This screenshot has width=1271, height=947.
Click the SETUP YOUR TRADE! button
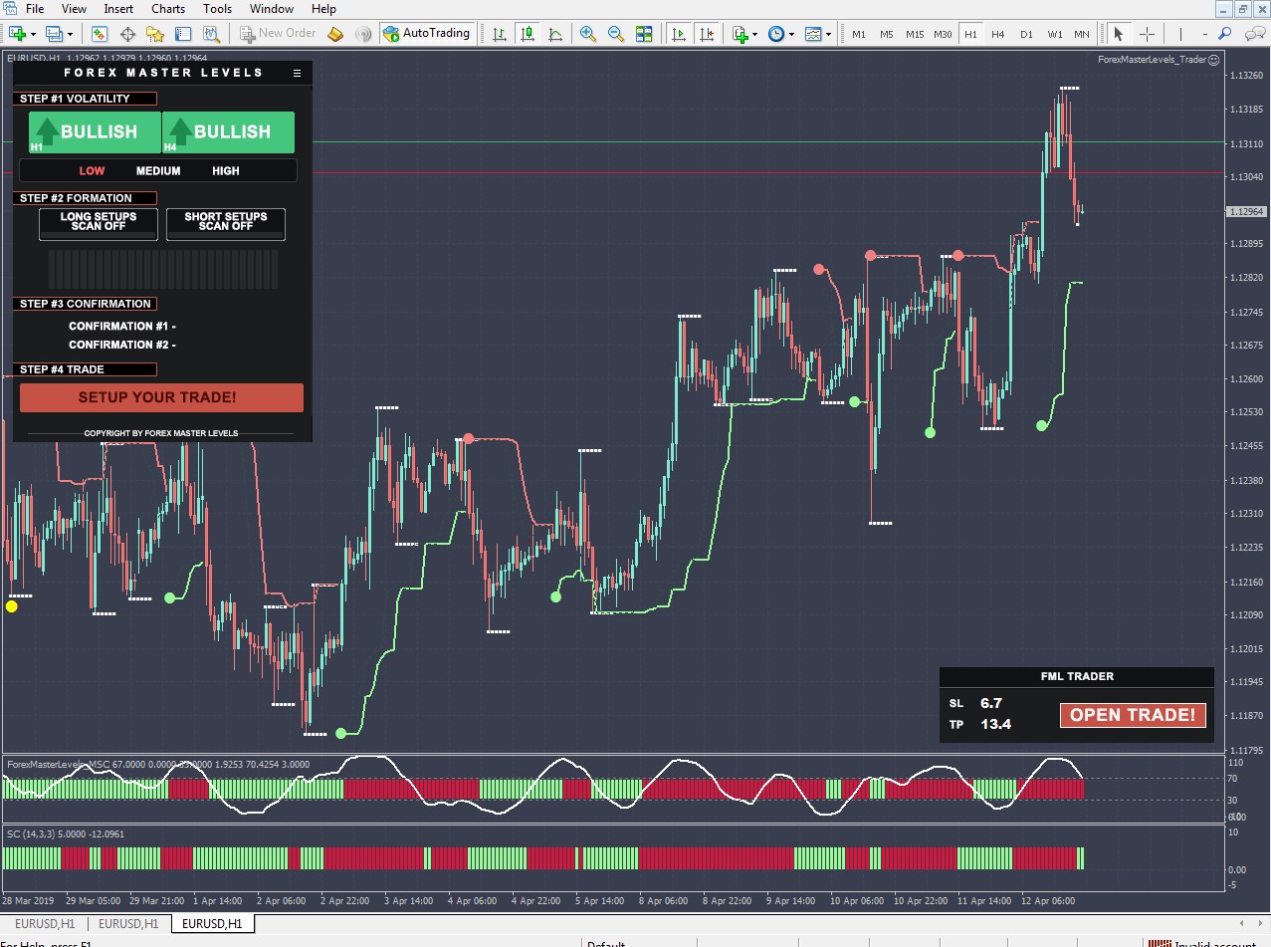pyautogui.click(x=161, y=397)
